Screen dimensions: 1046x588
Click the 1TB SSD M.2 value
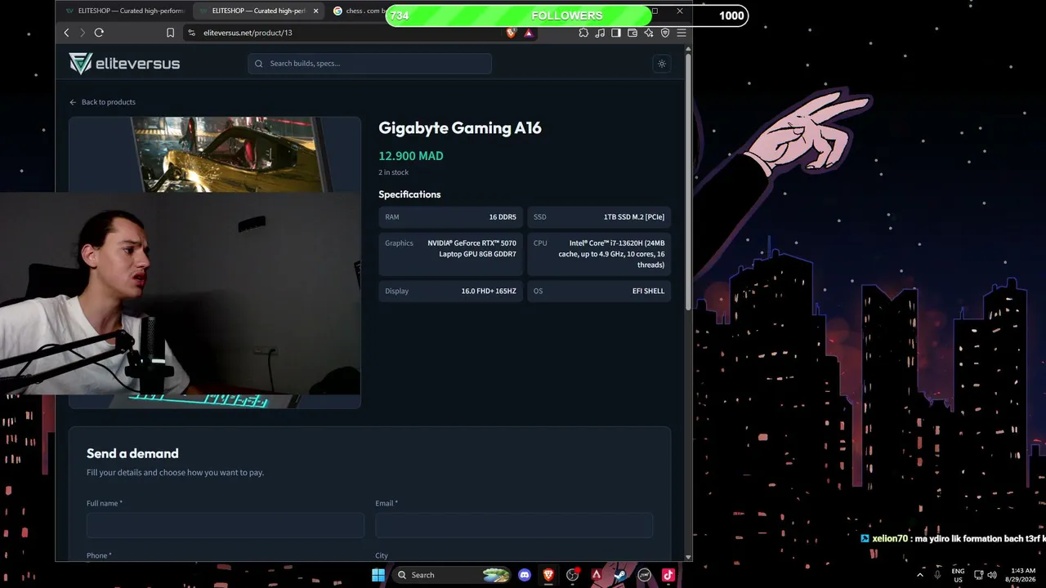[x=634, y=217]
